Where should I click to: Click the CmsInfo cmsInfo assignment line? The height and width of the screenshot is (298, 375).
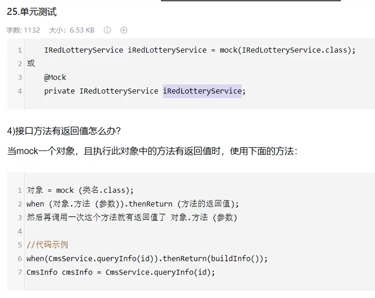[120, 272]
